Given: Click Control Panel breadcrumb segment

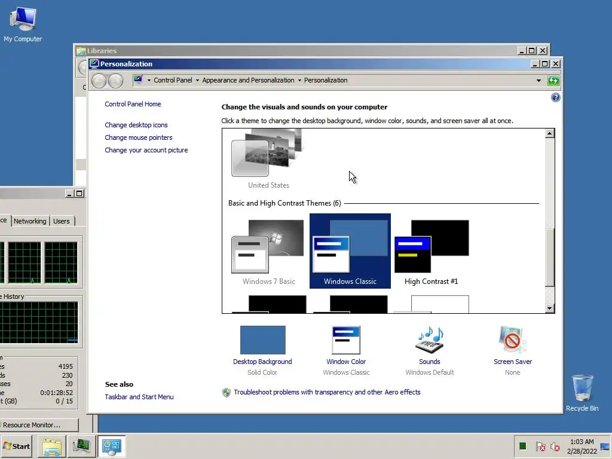Looking at the screenshot, I should (x=173, y=80).
